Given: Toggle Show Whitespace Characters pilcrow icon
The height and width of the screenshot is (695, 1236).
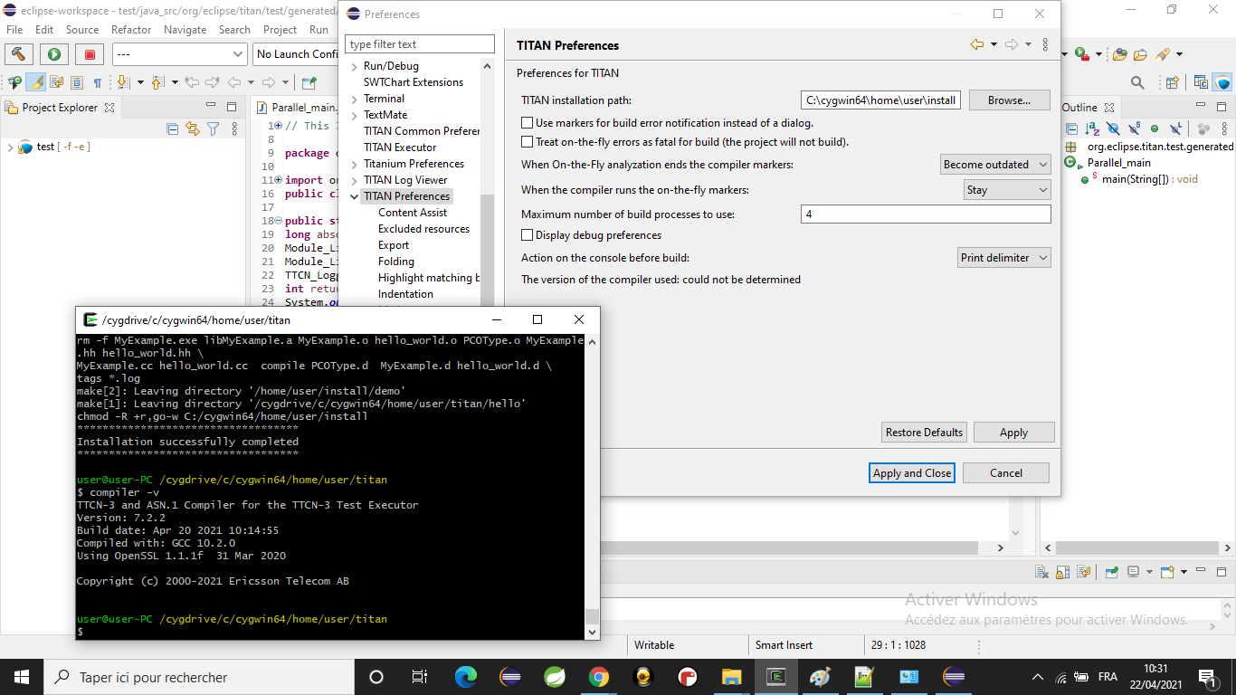Looking at the screenshot, I should coord(97,82).
